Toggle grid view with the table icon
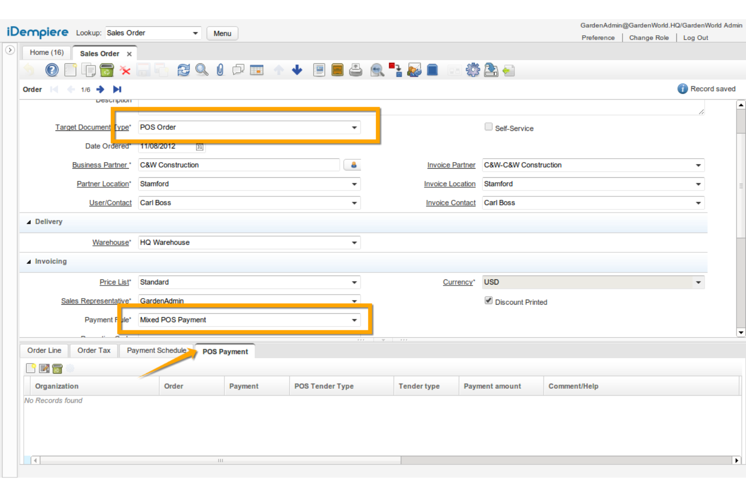Screen dimensions: 746x497 coord(257,70)
